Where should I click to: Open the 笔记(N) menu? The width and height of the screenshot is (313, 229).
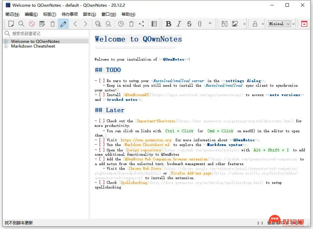click(x=12, y=14)
